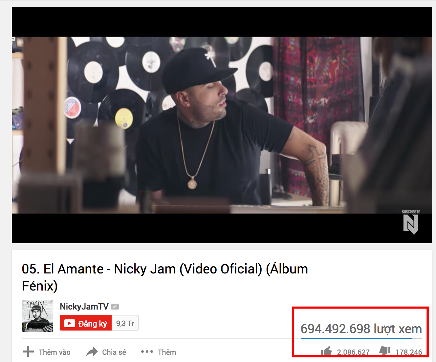436x362 pixels.
Task: Click the Chia sẻ share arrow icon
Action: [92, 352]
